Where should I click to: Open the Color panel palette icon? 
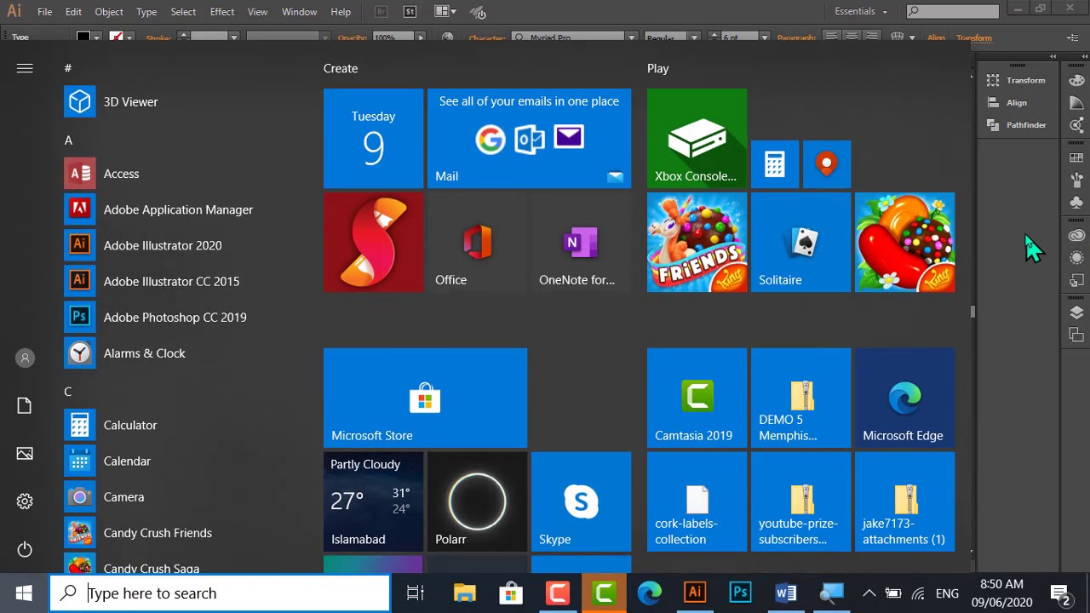(1076, 81)
